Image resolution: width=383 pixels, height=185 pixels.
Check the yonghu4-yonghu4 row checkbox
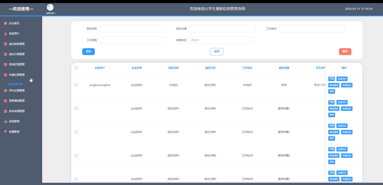(76, 85)
